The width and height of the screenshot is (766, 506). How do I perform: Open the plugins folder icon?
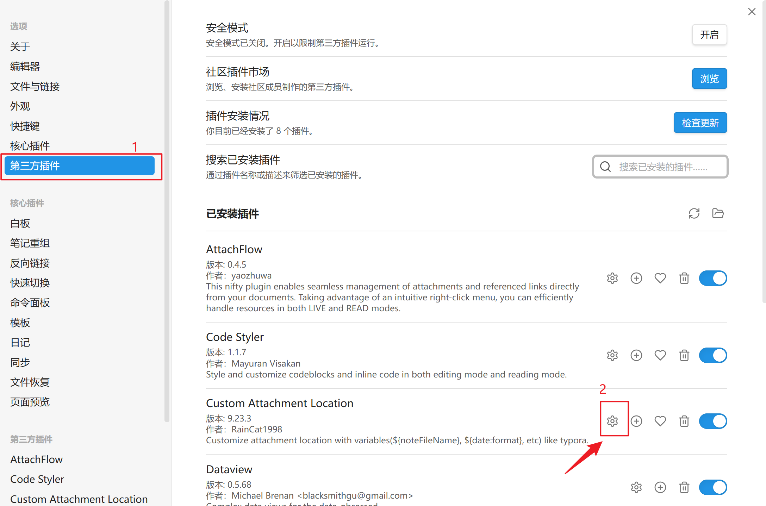point(717,213)
